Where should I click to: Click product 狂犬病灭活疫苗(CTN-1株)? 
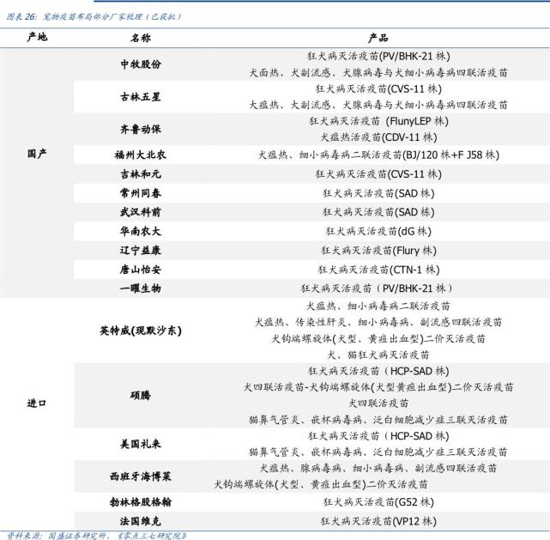tap(378, 270)
